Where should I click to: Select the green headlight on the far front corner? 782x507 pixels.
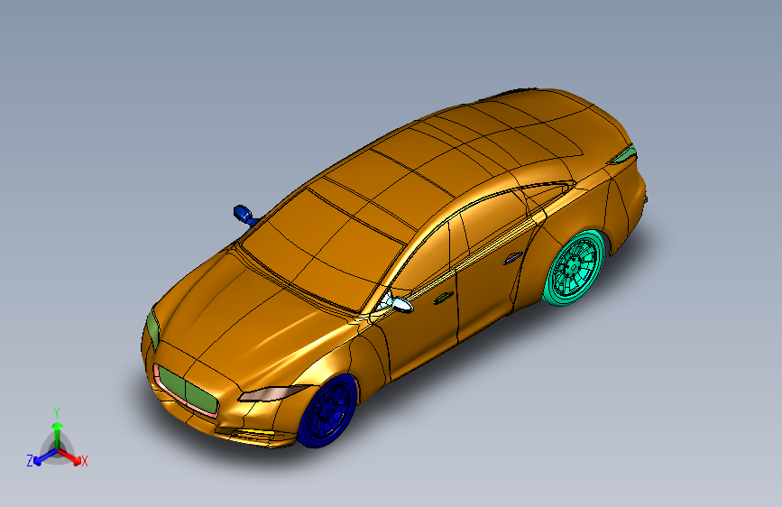153,327
